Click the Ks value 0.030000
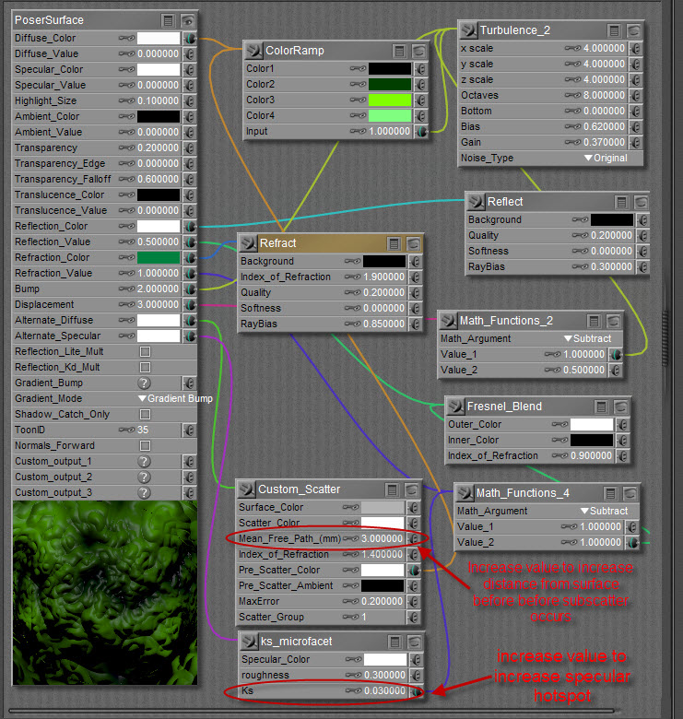This screenshot has width=683, height=719. 385,691
